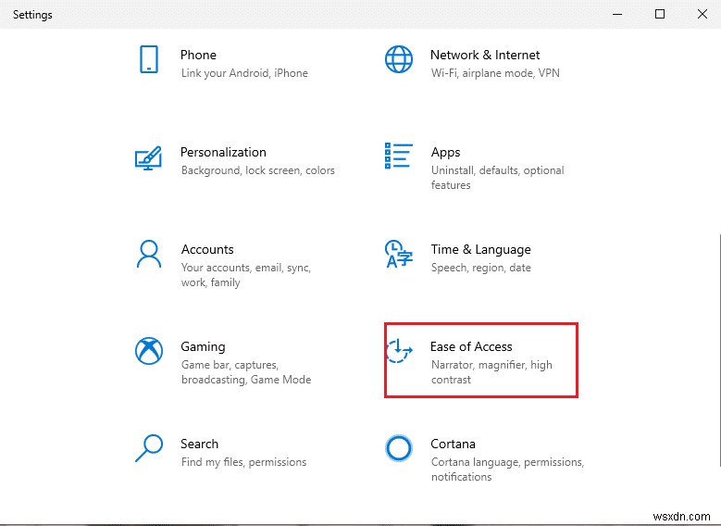Viewport: 721px width, 526px height.
Task: Select the Gaming Xbox icon
Action: (148, 351)
